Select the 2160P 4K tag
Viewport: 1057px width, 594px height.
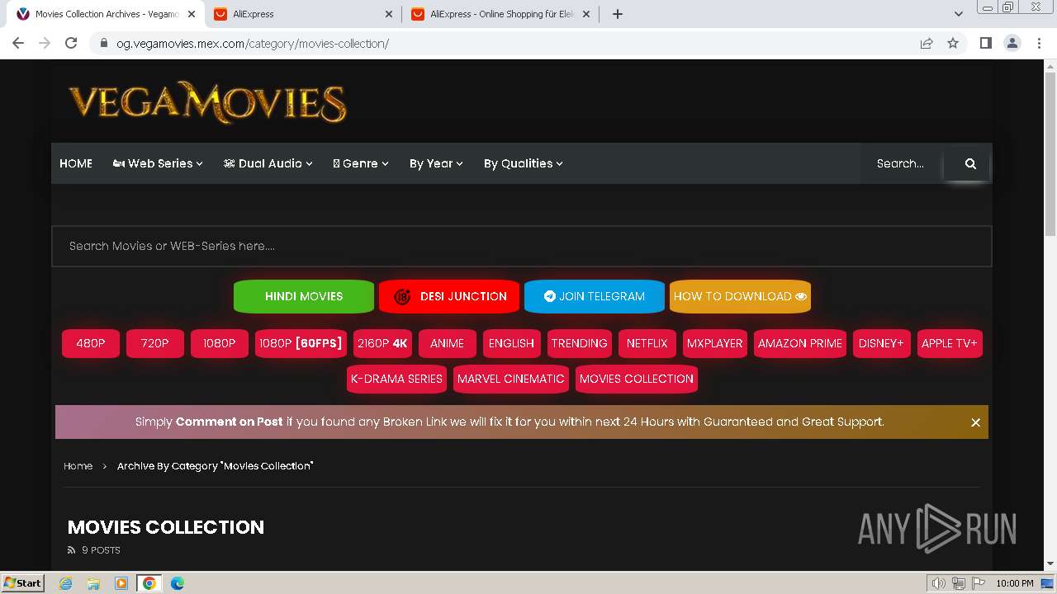click(382, 343)
